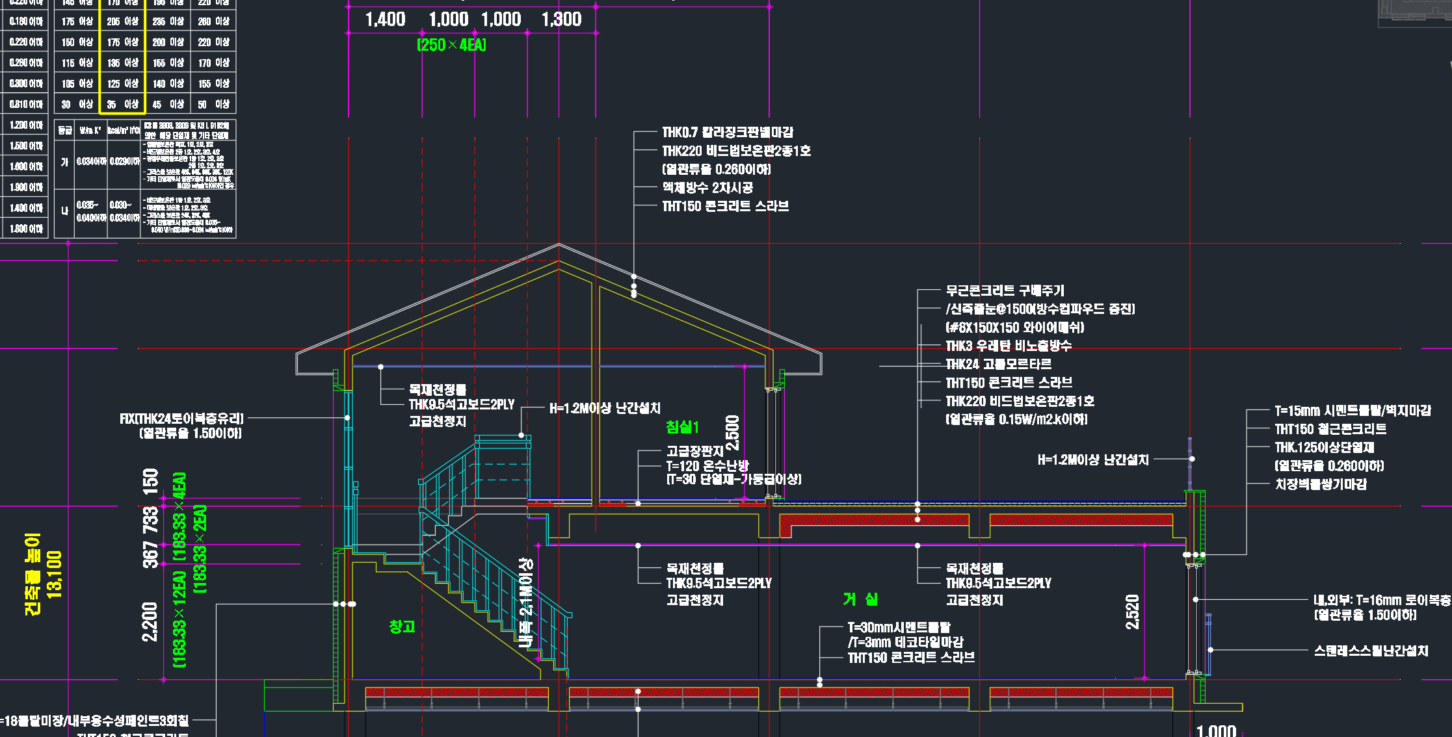Select the 무근콘크리트 구배주기 leader text
Viewport: 1452px width, 737px height.
tap(1005, 291)
